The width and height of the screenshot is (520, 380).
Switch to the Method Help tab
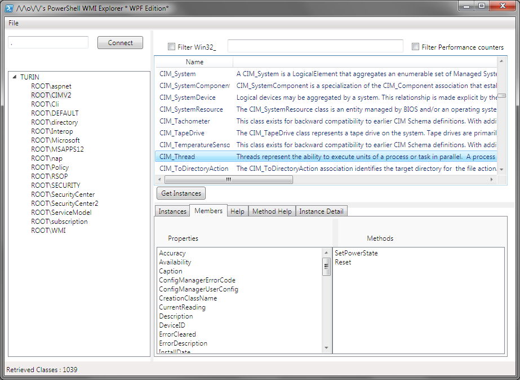(x=272, y=211)
